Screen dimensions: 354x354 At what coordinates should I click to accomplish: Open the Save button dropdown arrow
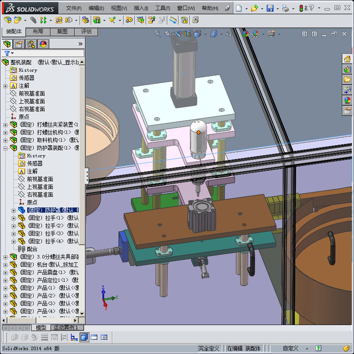click(277, 9)
